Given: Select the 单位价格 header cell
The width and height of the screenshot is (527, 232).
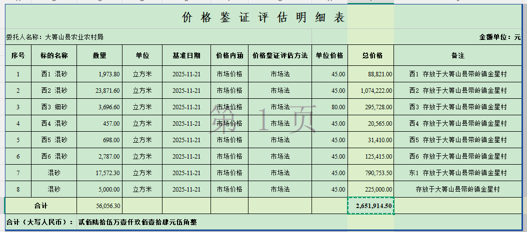Looking at the screenshot, I should tap(329, 56).
